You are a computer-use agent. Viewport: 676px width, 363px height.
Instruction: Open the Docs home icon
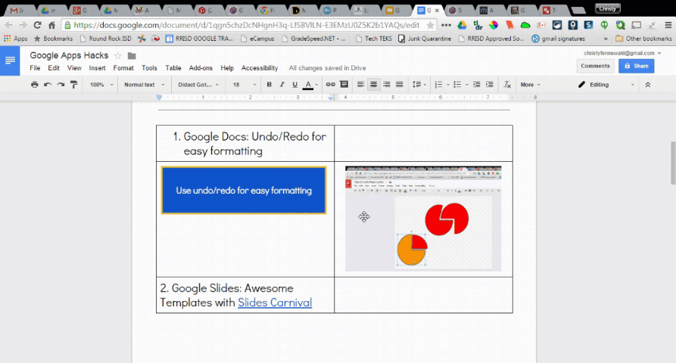coord(10,60)
